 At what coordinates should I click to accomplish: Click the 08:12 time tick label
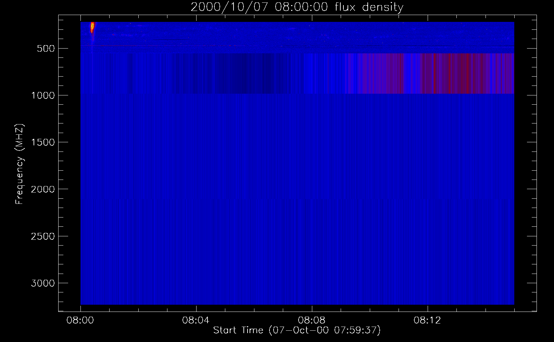point(427,320)
